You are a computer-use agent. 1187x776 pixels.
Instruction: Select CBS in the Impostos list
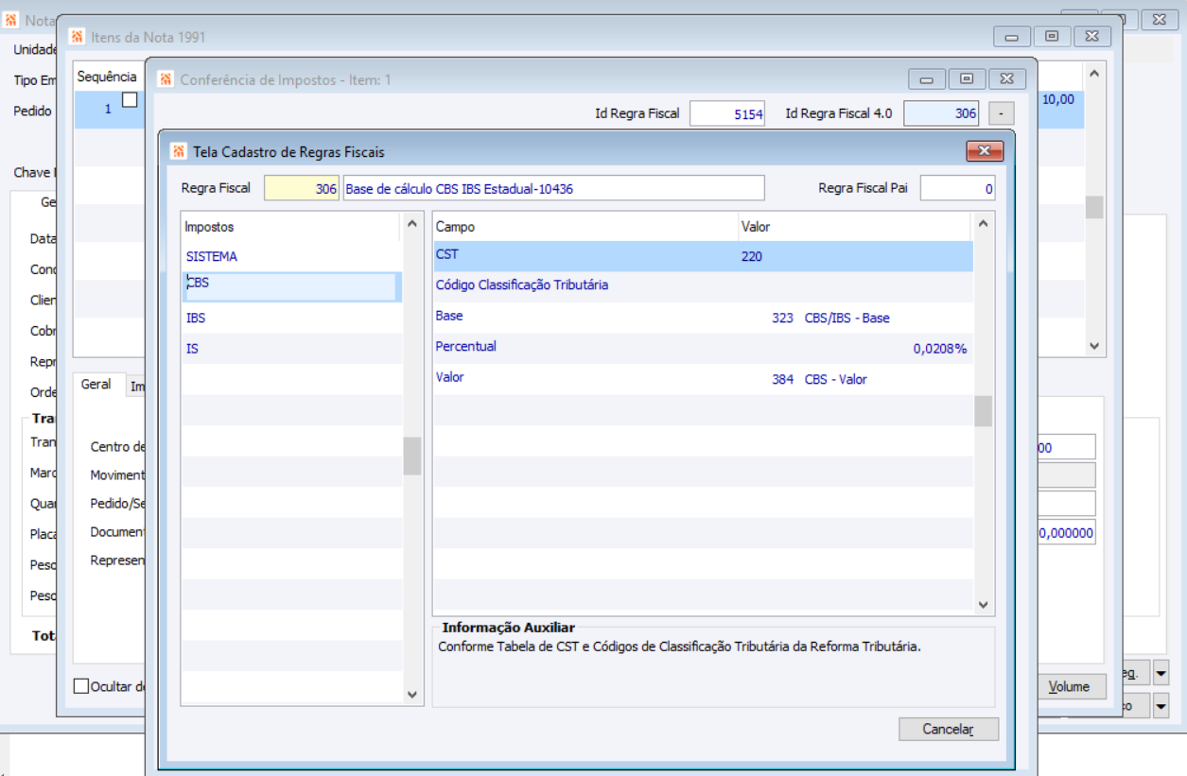click(x=291, y=287)
